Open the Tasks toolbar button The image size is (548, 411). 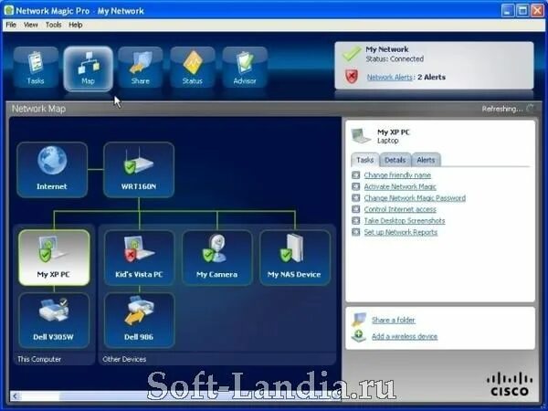36,67
